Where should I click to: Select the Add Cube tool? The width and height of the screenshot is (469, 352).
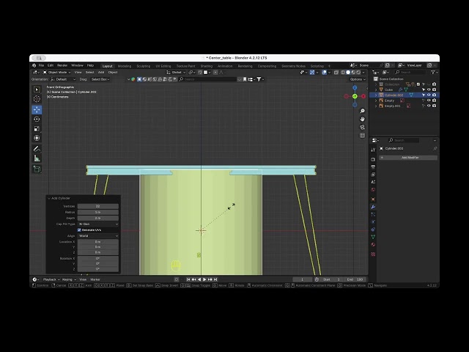pos(37,169)
